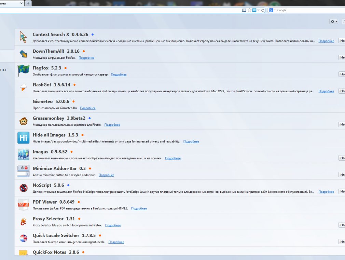Select the FlashGot add-on icon
Viewport: 345px width, 260px height.
(23, 87)
